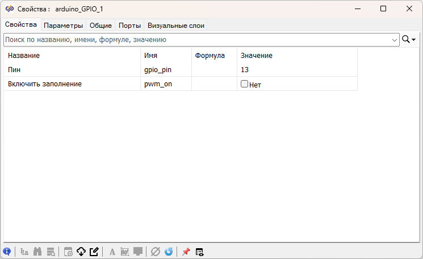The image size is (423, 259).
Task: Click the cloud download icon
Action: [81, 252]
